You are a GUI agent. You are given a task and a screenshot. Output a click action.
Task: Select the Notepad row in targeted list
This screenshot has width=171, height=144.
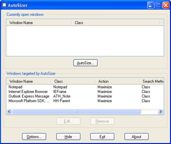[x=85, y=87]
